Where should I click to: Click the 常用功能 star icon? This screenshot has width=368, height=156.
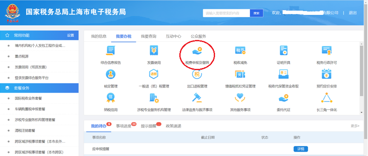point(7,35)
